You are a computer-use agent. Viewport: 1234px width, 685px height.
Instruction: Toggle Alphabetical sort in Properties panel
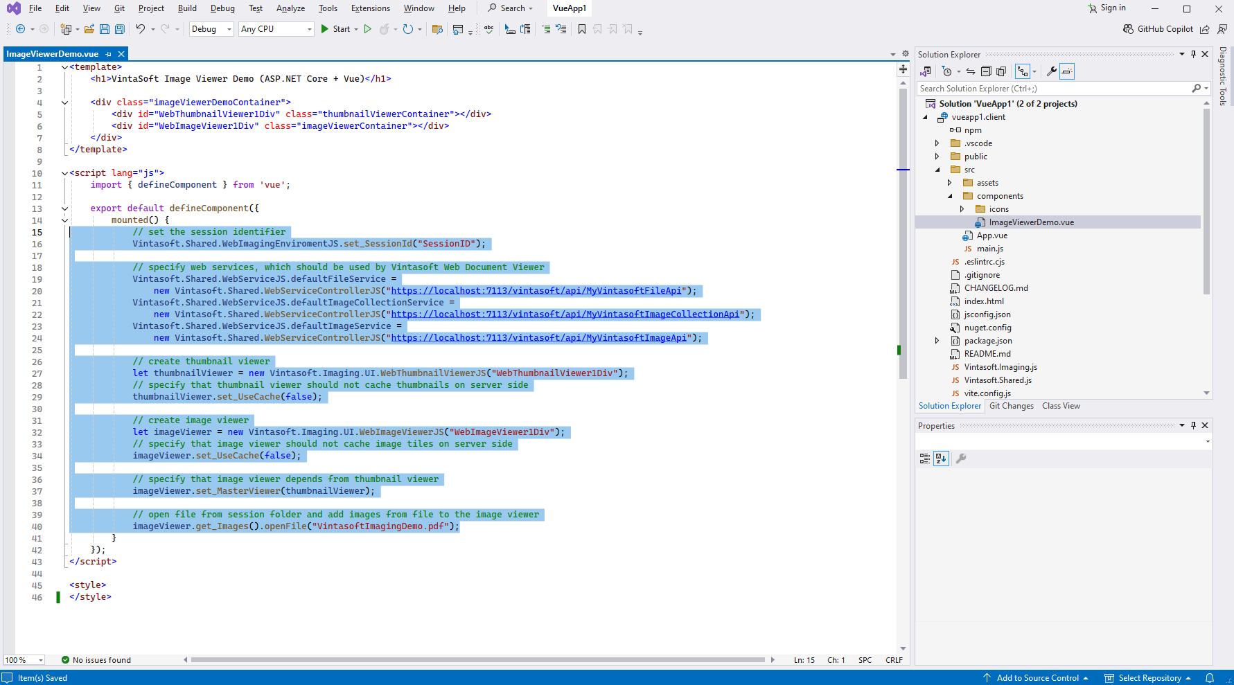941,459
